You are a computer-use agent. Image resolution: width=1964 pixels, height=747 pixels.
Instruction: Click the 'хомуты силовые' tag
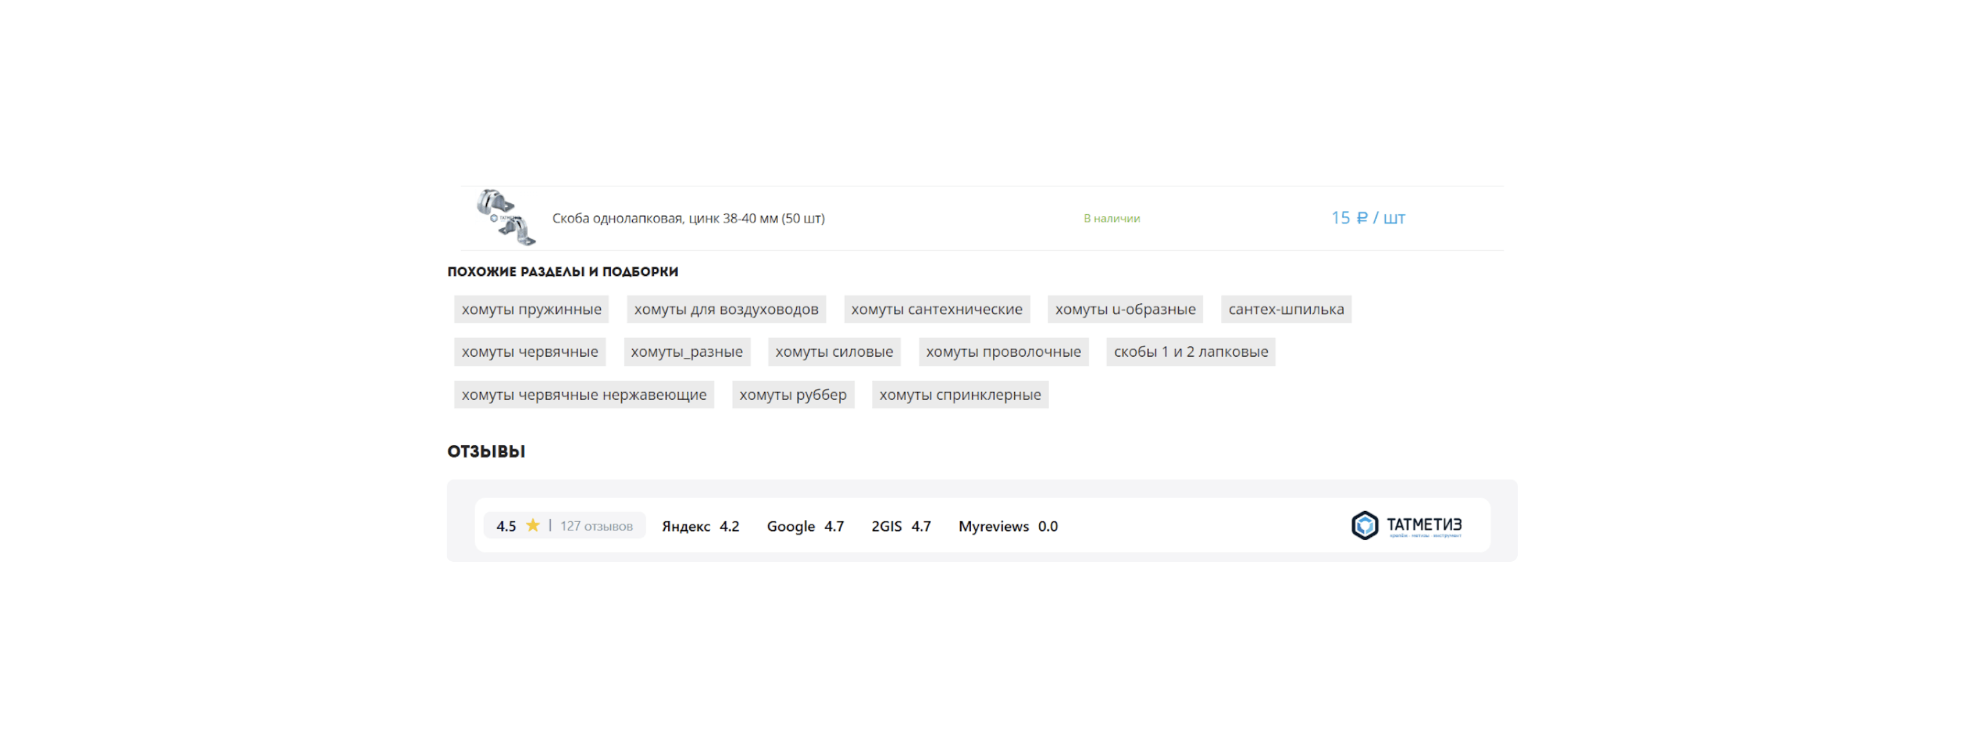833,352
